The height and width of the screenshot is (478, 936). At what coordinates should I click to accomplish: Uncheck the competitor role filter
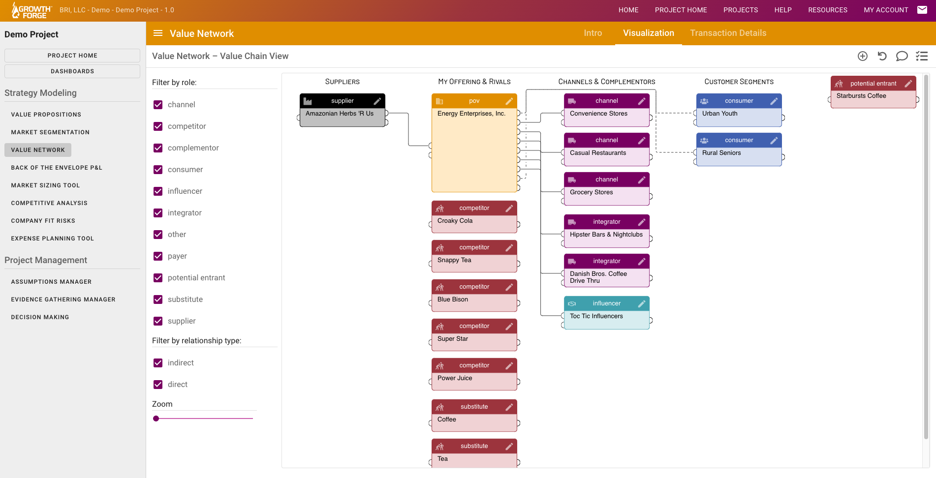pyautogui.click(x=158, y=126)
